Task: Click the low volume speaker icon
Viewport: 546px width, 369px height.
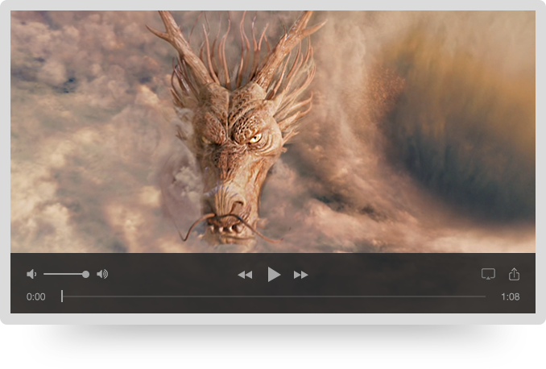Action: coord(31,274)
